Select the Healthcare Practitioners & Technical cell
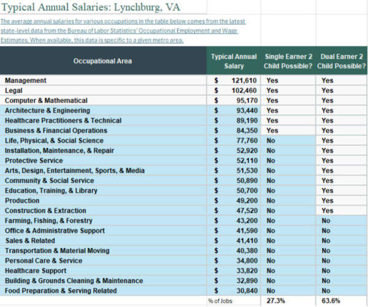Screen dimensions: 368x307 tap(103, 120)
